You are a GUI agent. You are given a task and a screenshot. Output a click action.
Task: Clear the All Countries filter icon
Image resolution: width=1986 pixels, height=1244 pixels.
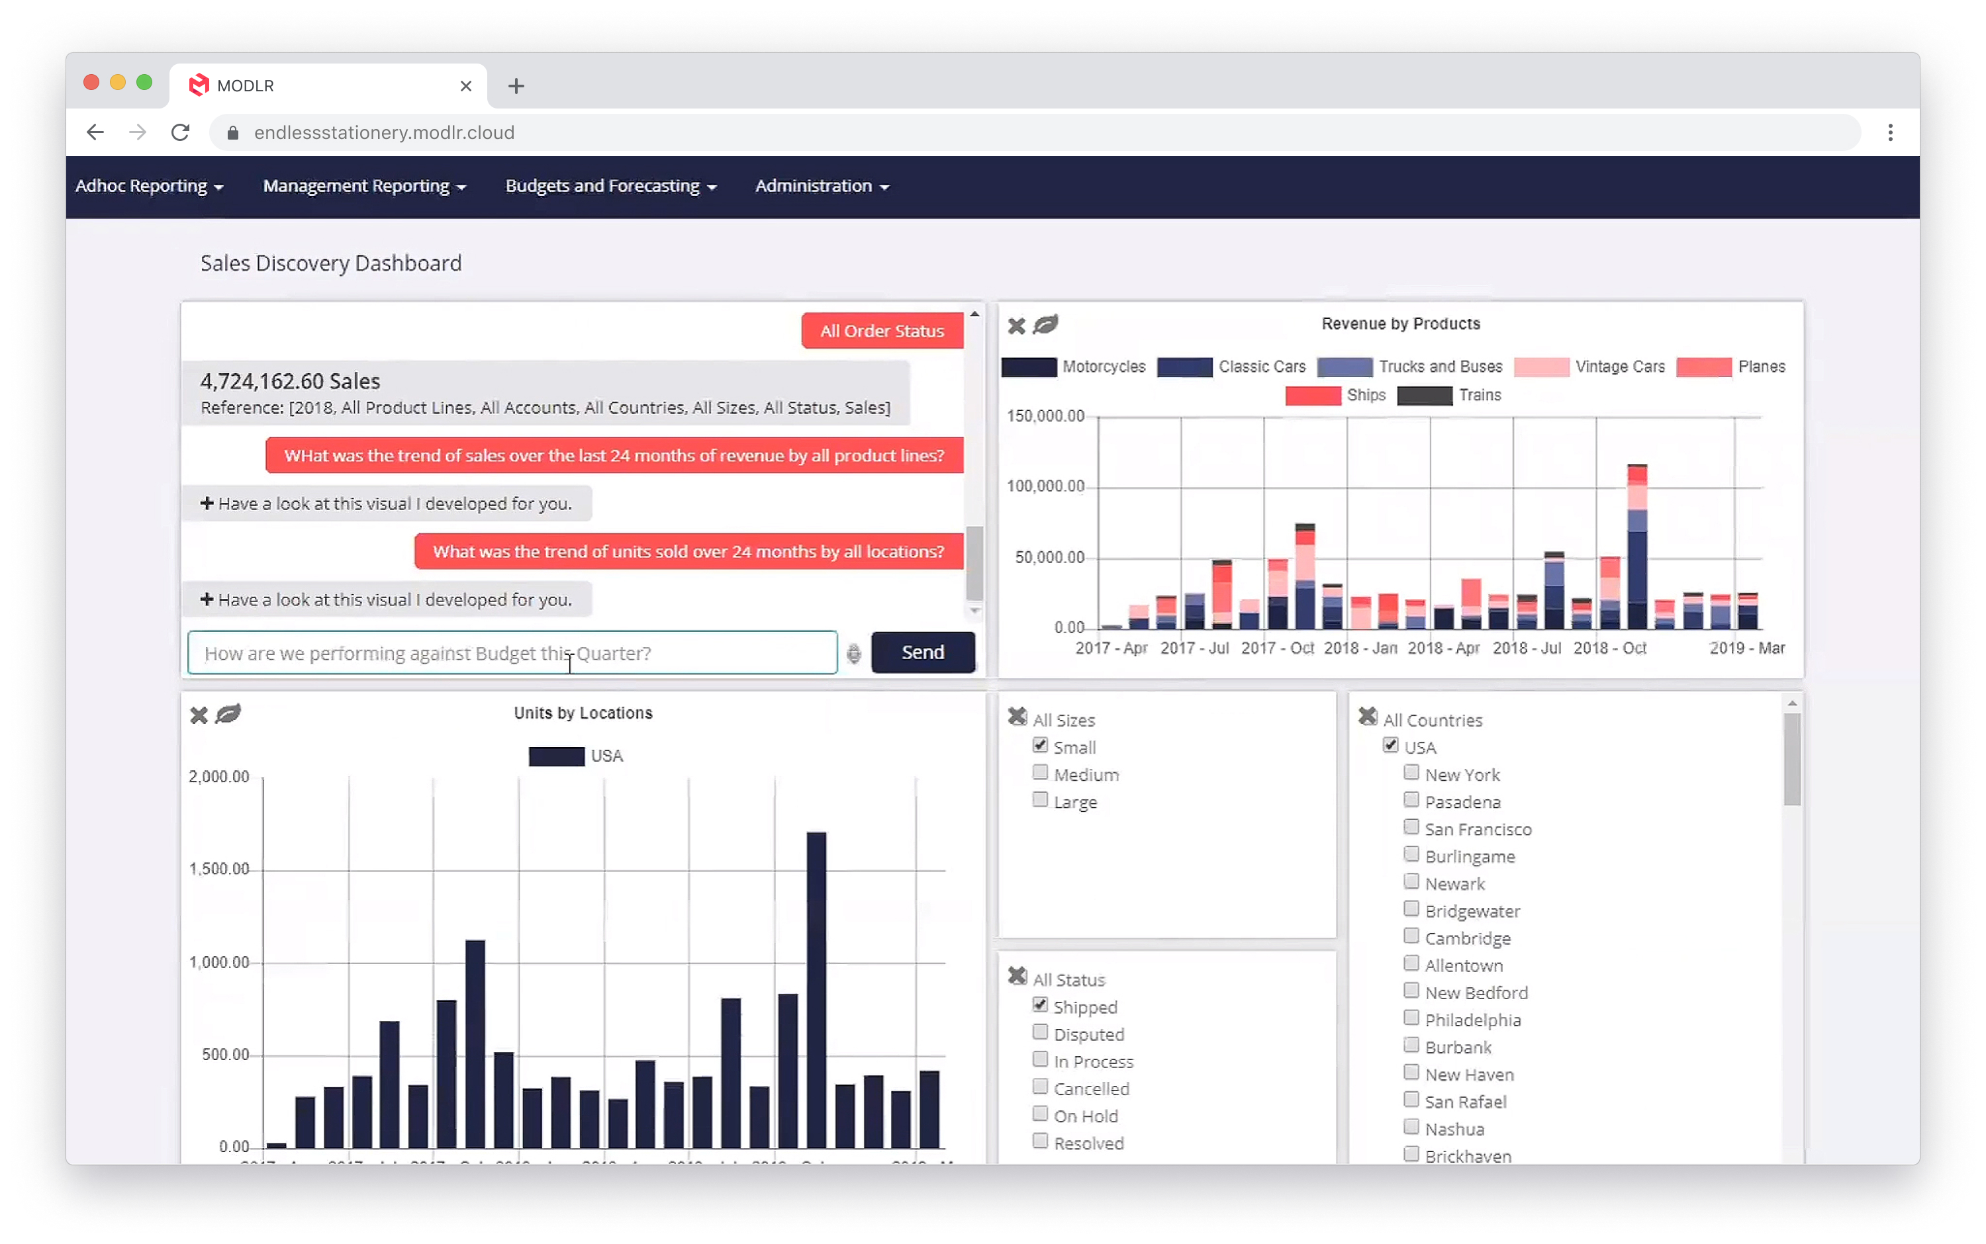click(1368, 717)
